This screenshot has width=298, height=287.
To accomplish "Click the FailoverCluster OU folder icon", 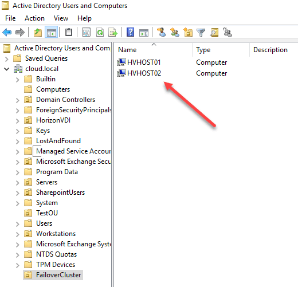I will 28,275.
